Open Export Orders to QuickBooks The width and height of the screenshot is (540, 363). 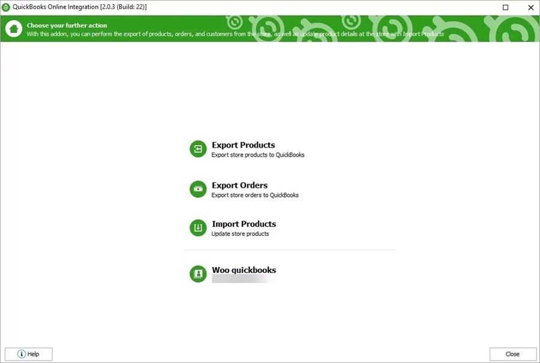click(240, 185)
